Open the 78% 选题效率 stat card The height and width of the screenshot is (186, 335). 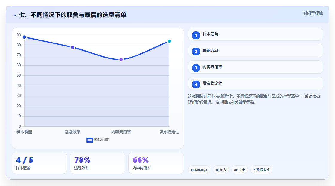[98, 163]
